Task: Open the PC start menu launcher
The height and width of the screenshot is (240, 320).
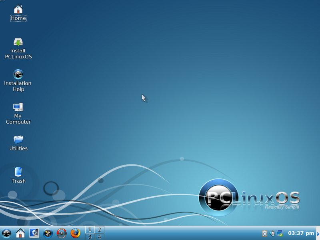Action: point(6,233)
